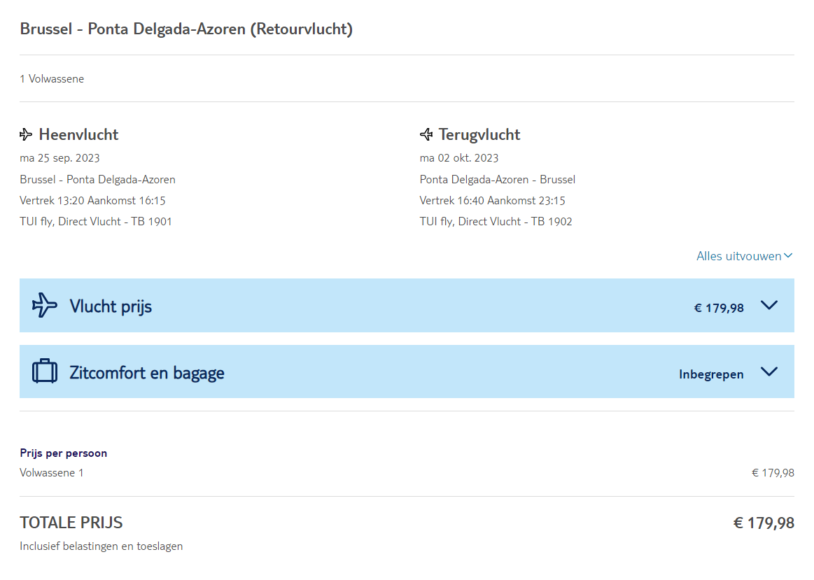Click the € 179,98 amount in Vlucht prijs bar
This screenshot has height=580, width=814.
[x=719, y=308]
